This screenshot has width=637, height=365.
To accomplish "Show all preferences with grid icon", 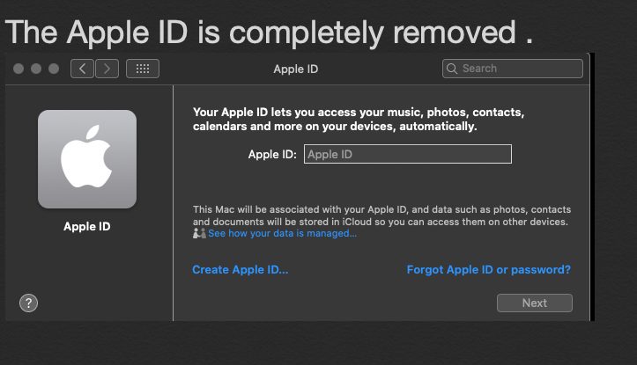I will point(143,69).
